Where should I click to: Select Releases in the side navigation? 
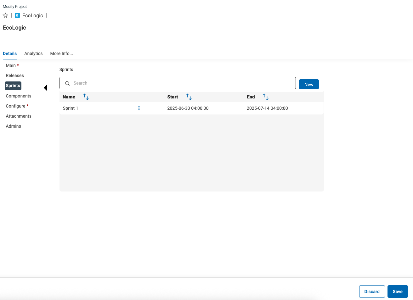[15, 75]
